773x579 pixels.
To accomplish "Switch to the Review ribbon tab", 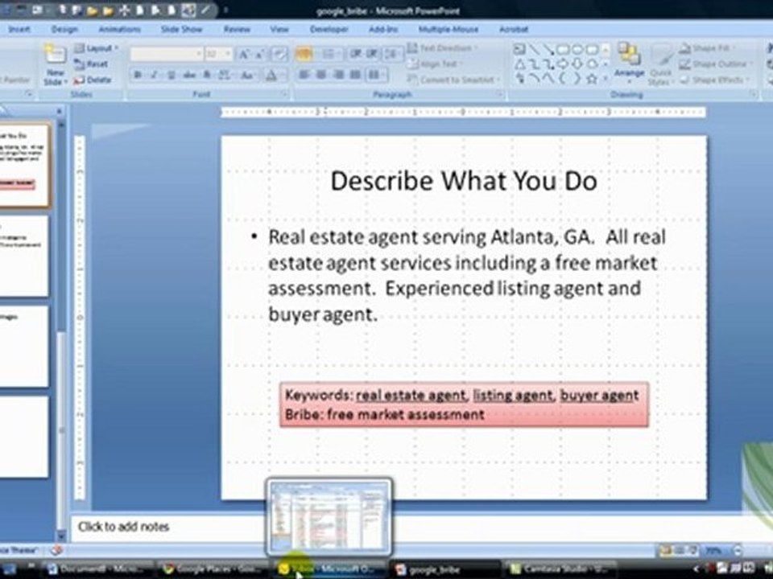I will (237, 29).
